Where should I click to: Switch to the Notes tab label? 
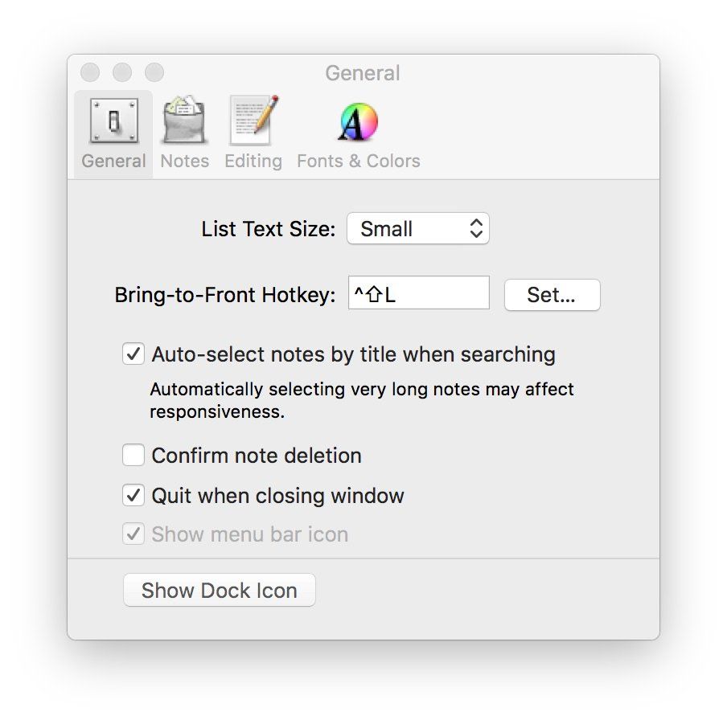(184, 161)
